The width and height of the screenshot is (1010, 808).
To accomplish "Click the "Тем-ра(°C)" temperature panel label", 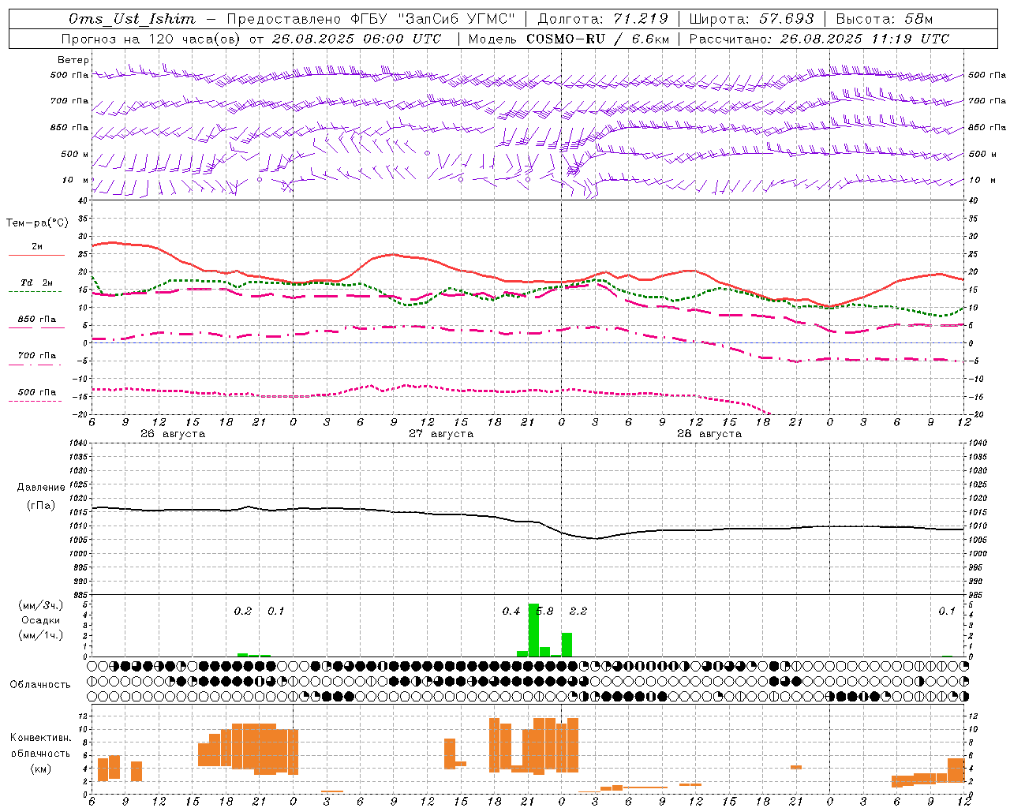I will click(37, 223).
